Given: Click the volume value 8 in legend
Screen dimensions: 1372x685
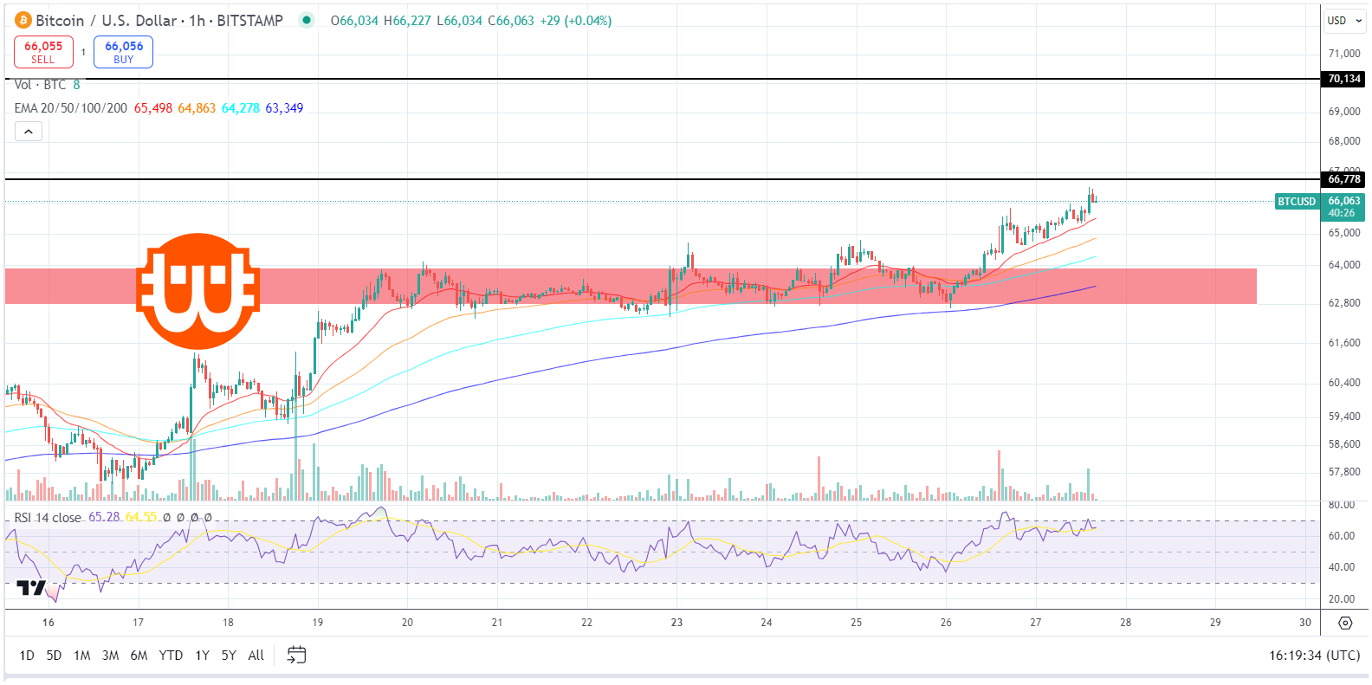Looking at the screenshot, I should pyautogui.click(x=76, y=85).
